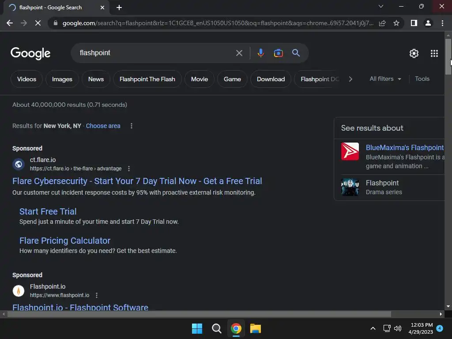Open the Google apps grid
Screen dimensions: 452x339
click(434, 53)
